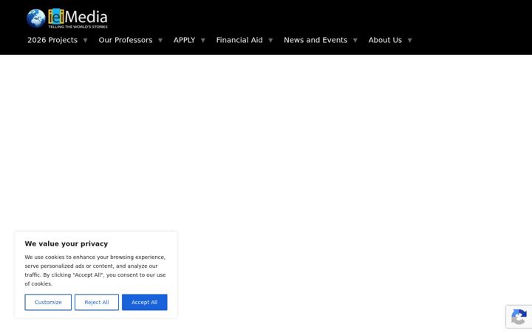
Task: Open the 2026 Projects menu item
Action: (x=52, y=40)
